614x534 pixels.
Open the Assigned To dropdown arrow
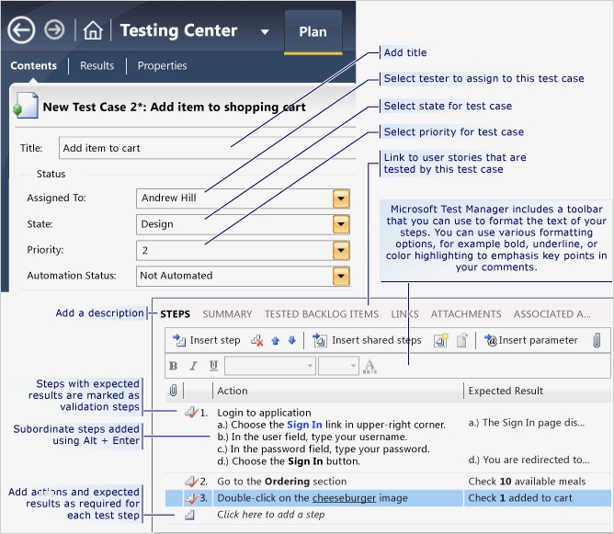tap(341, 199)
